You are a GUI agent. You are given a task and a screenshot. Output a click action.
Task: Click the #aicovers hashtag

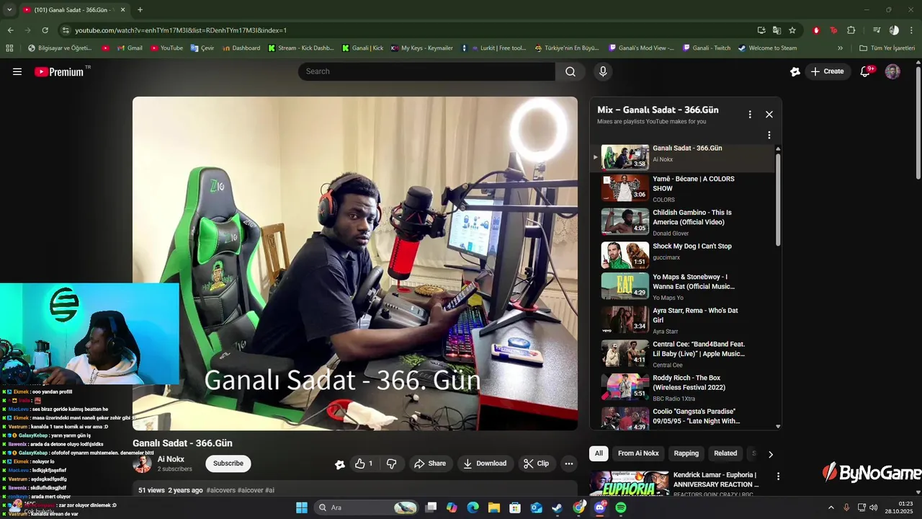coord(220,490)
